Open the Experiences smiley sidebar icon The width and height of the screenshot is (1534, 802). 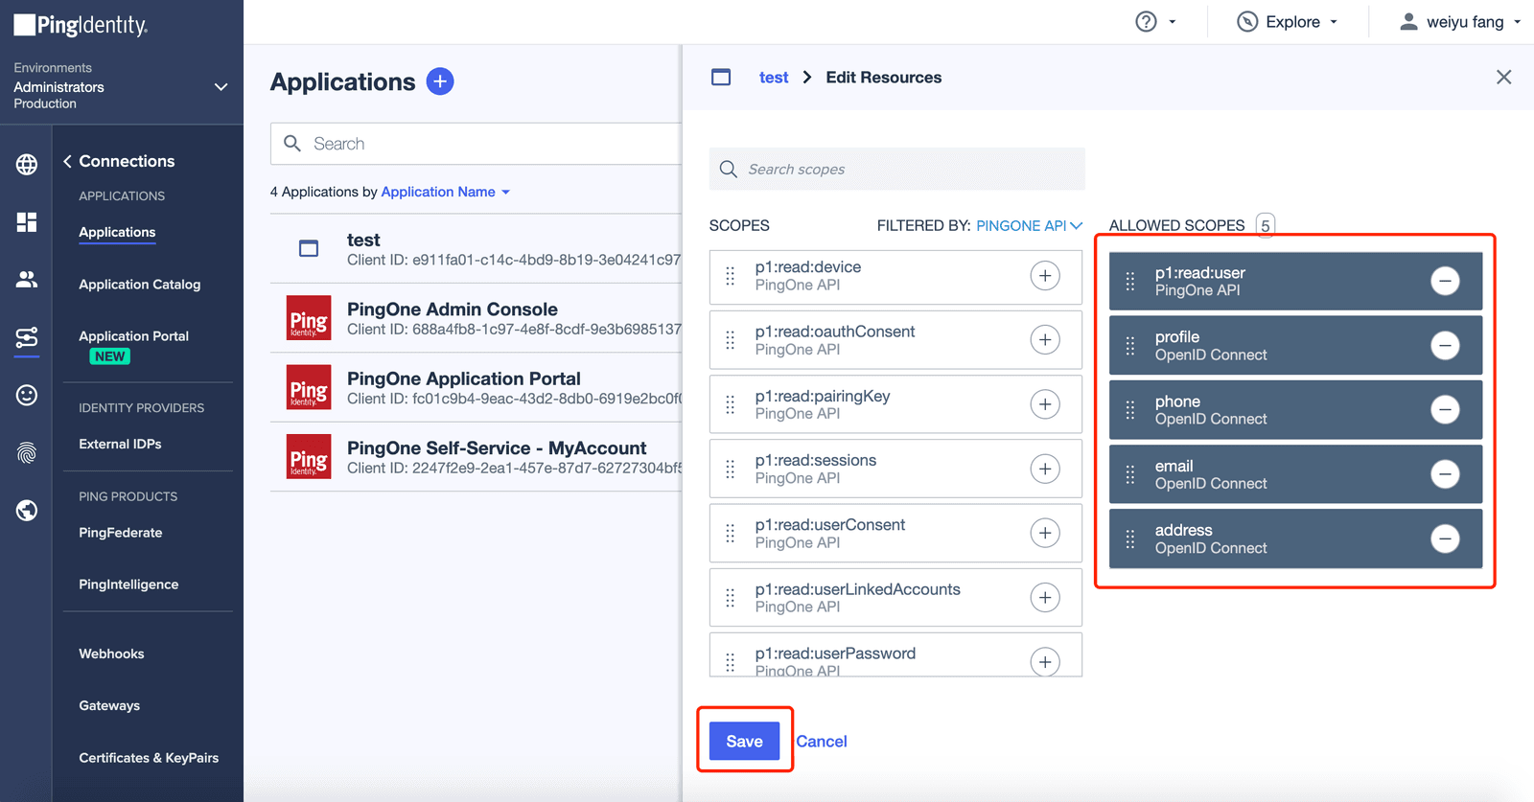[27, 395]
